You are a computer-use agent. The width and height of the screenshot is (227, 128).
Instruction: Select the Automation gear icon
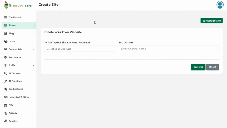click(5, 57)
